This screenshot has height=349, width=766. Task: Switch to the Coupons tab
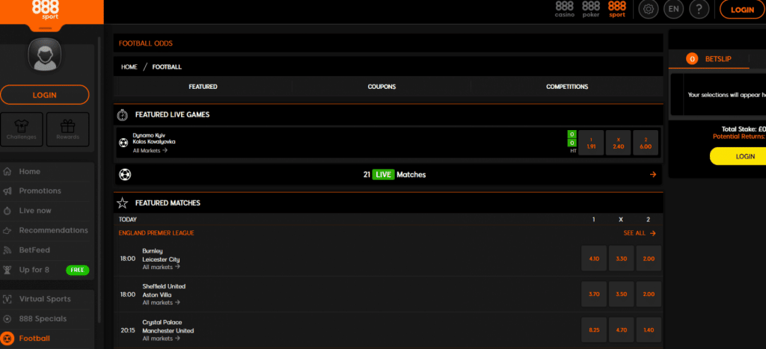pyautogui.click(x=382, y=87)
